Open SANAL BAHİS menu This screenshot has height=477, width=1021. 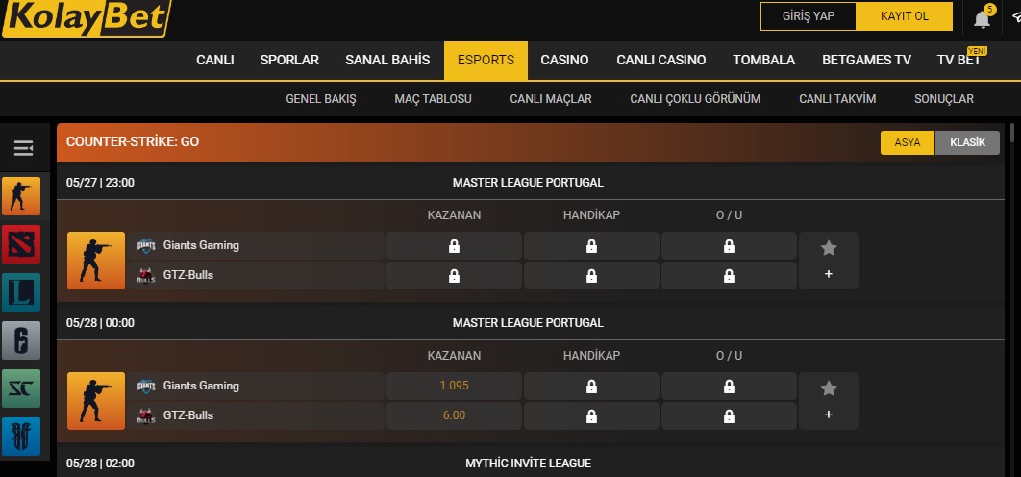tap(387, 60)
